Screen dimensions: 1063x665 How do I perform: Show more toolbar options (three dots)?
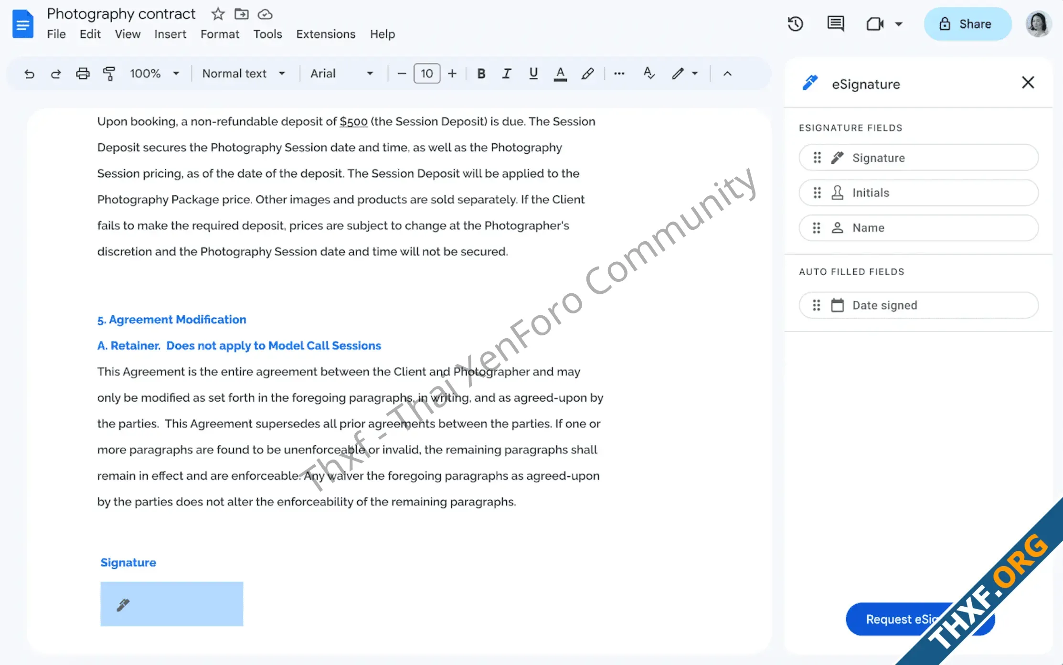point(619,74)
